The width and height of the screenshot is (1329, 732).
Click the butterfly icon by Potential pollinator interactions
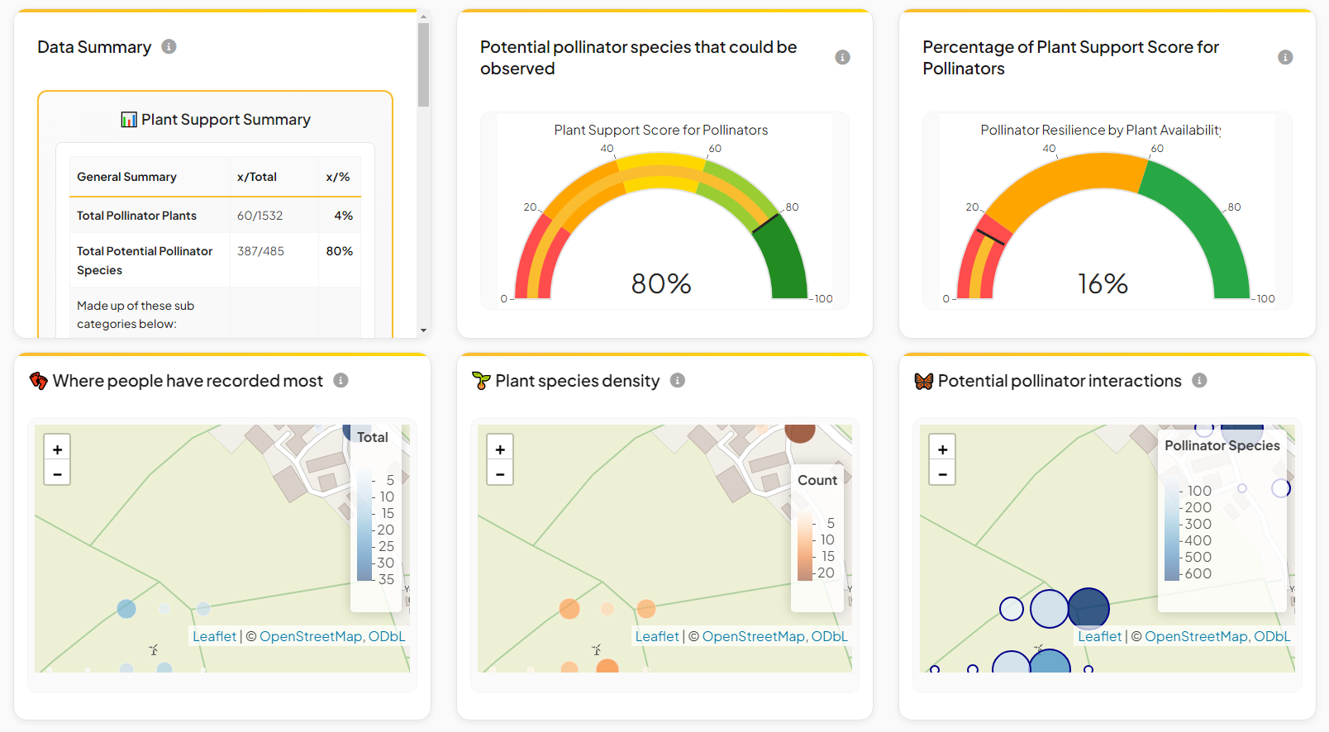pyautogui.click(x=923, y=381)
